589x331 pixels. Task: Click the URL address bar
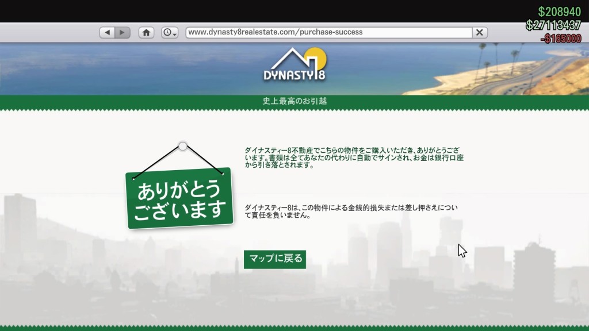328,32
